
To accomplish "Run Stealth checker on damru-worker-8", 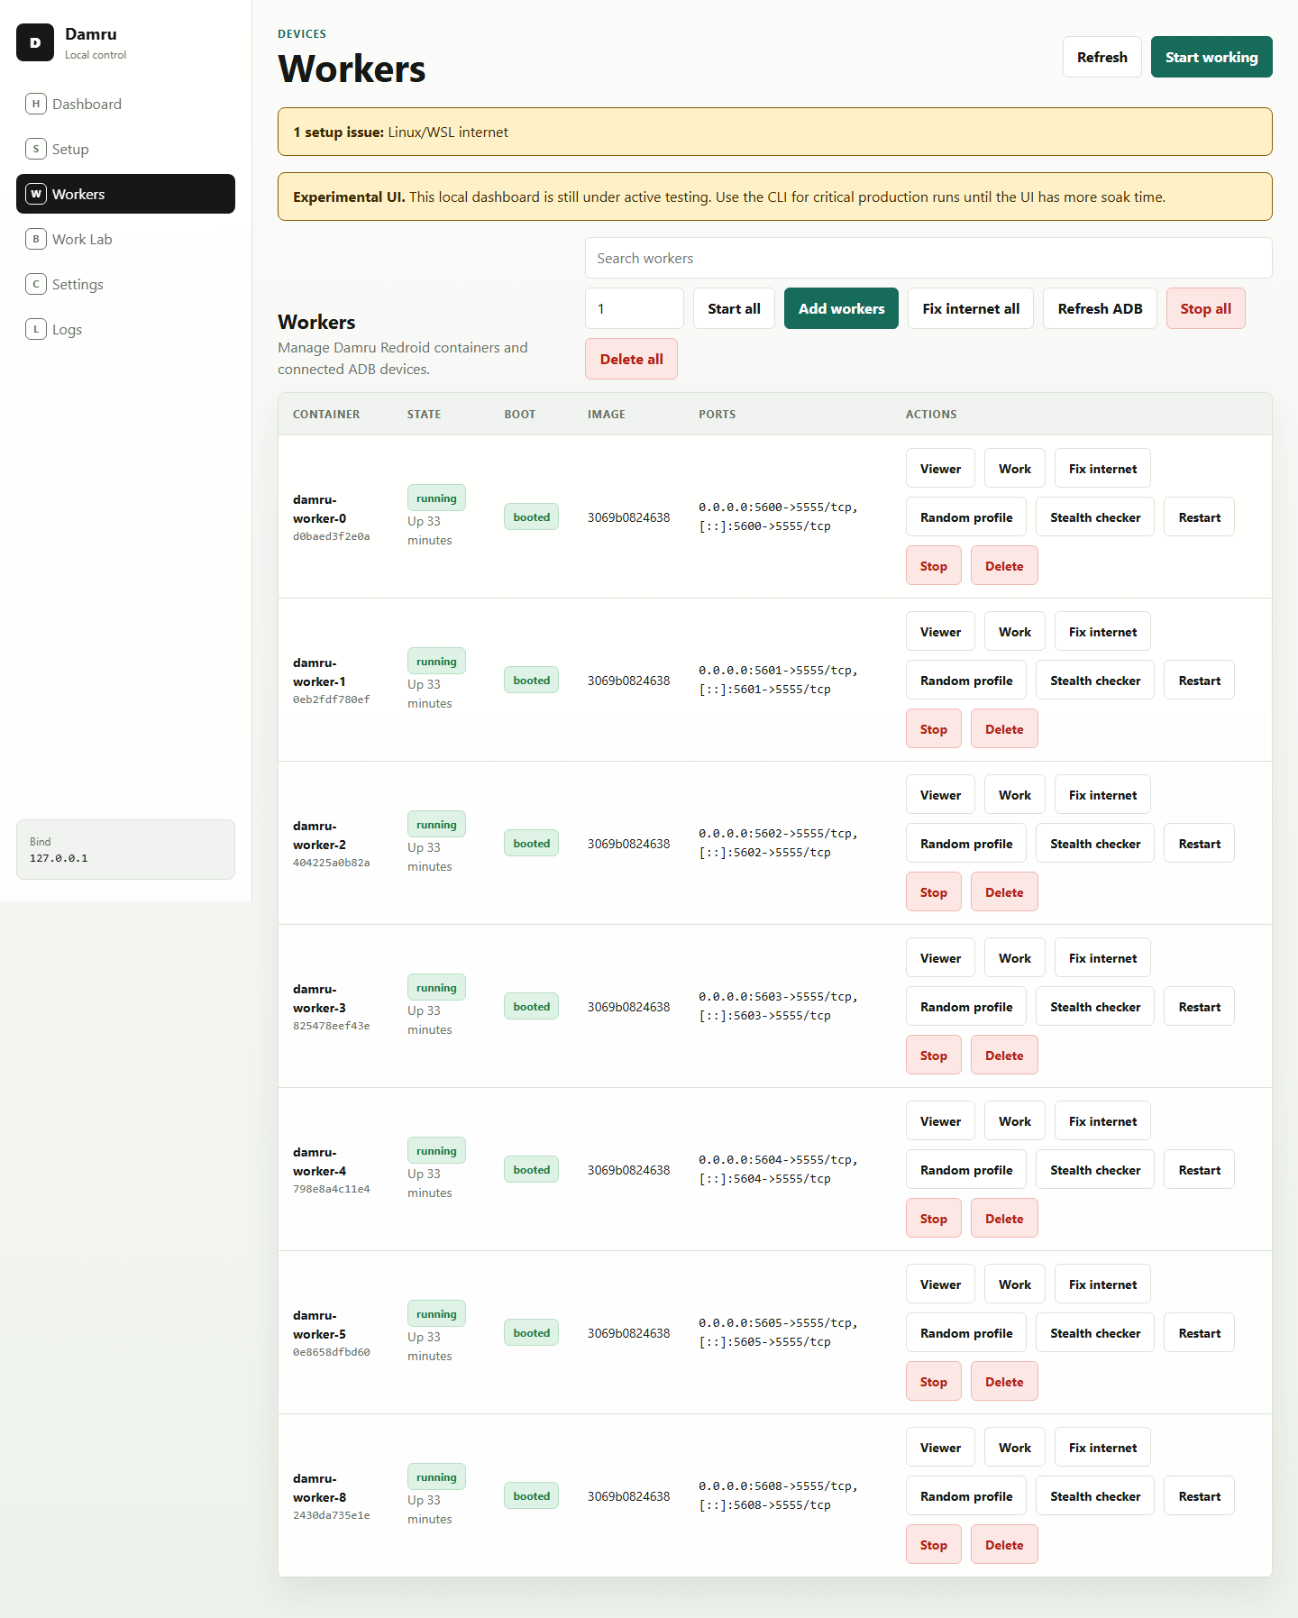I will point(1095,1496).
